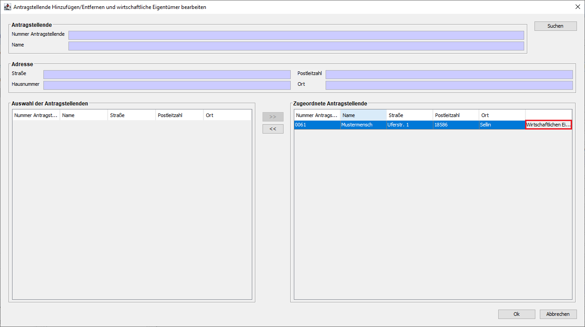
Task: Focus the Straße address field
Action: pyautogui.click(x=167, y=75)
